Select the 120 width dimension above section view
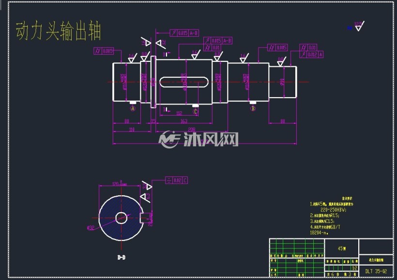 coord(120,184)
